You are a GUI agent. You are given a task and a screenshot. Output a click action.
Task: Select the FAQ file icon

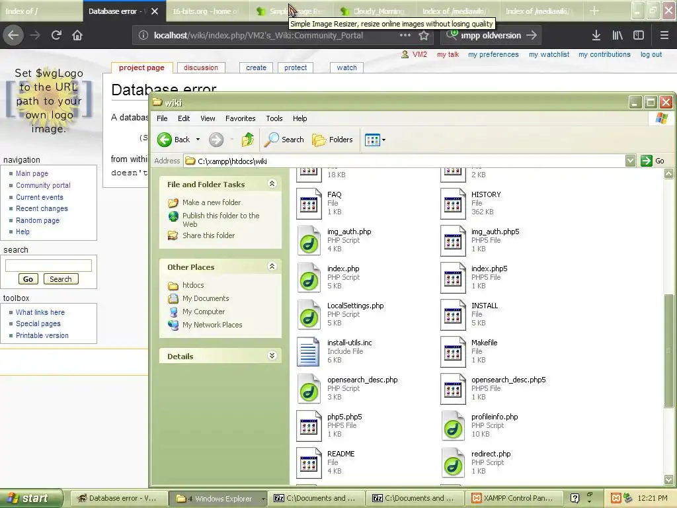[309, 204]
